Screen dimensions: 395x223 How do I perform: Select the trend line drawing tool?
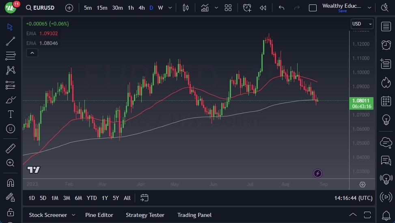pos(11,41)
